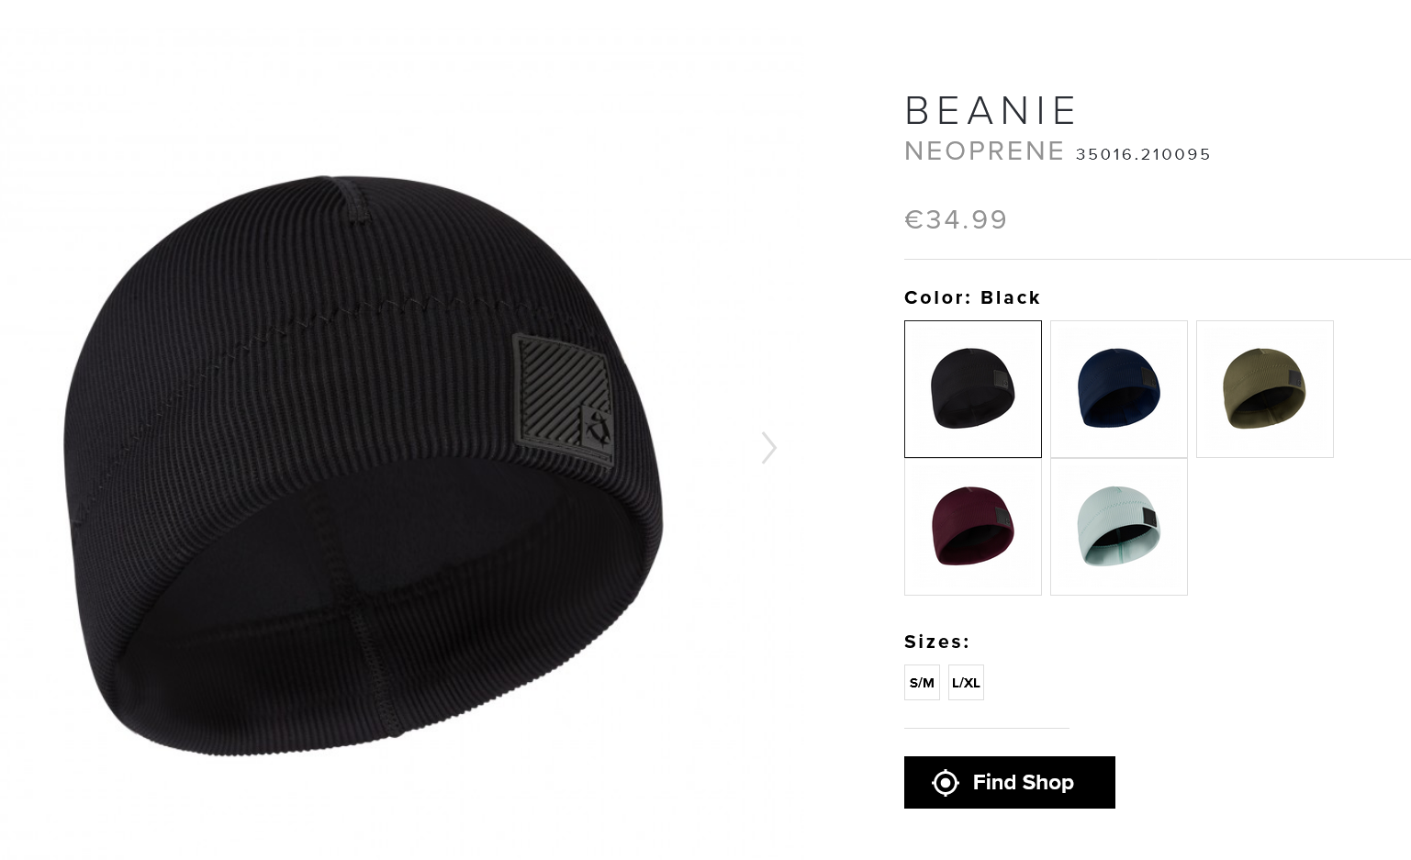
Task: Click the BEANIE product title
Action: [990, 111]
